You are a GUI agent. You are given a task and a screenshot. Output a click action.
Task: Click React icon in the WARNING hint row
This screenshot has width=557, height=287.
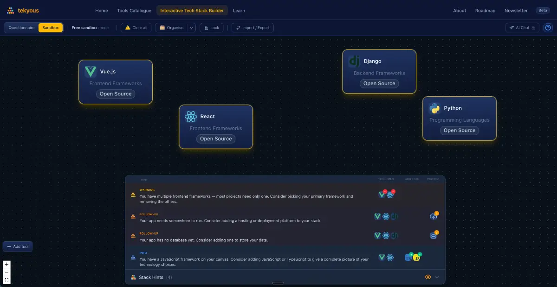[x=390, y=194]
